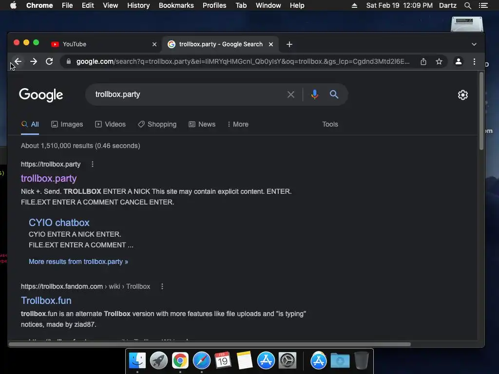The image size is (499, 374).
Task: Open Calendar from the Dock
Action: click(x=223, y=360)
